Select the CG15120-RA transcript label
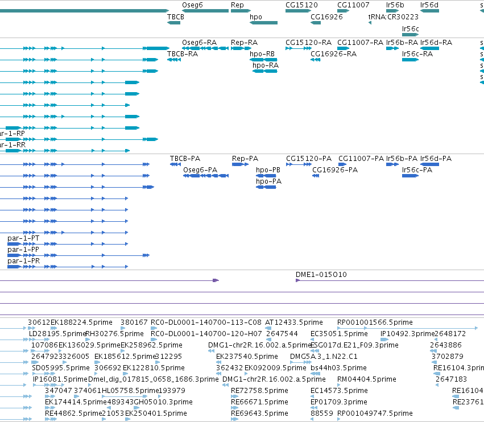Image resolution: width=484 pixels, height=422 pixels. [x=308, y=42]
